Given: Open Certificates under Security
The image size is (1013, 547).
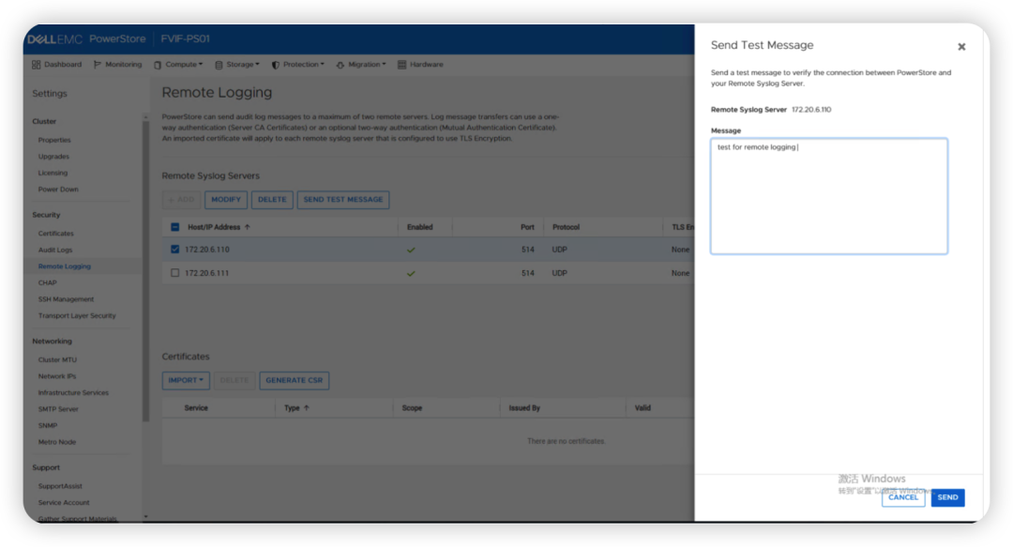Looking at the screenshot, I should coord(56,234).
